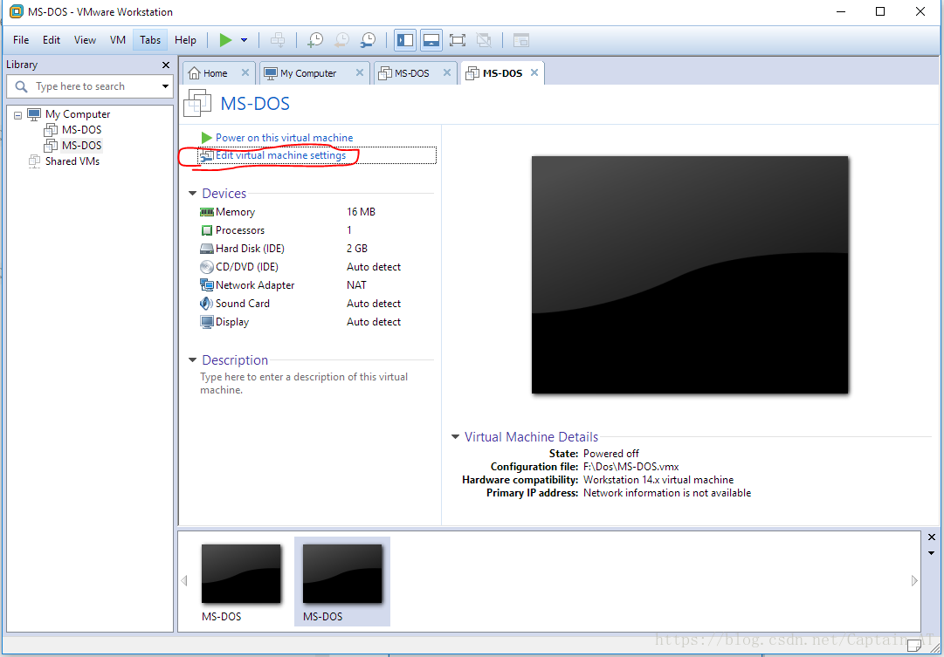Collapse the Devices section

(193, 194)
